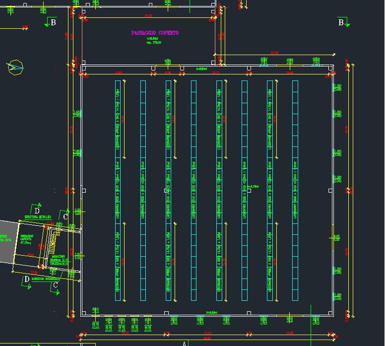Select the leftmost cyan shed skylight strip
The height and width of the screenshot is (346, 385).
(118, 191)
